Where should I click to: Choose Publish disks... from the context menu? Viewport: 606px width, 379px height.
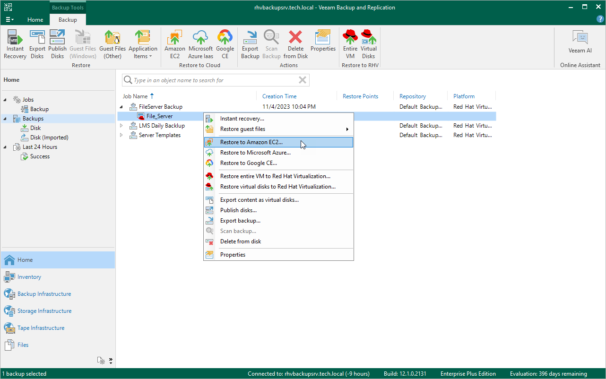click(x=278, y=210)
